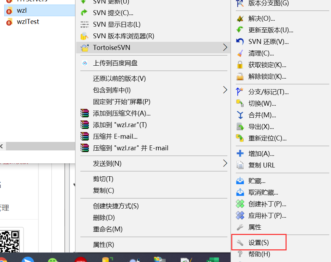Image resolution: width=331 pixels, height=262 pixels.
Task: Expand the TortoiseSVN submenu arrow
Action: pyautogui.click(x=225, y=47)
